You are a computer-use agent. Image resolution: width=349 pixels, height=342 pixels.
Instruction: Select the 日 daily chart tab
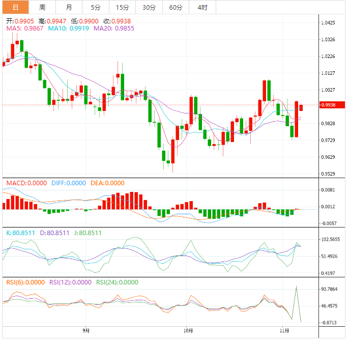coord(16,7)
